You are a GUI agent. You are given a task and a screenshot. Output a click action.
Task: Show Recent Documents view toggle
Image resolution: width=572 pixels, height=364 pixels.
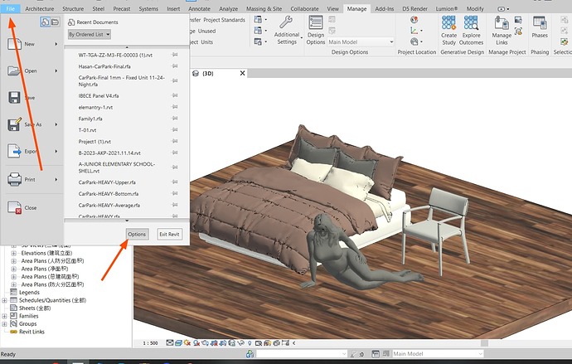click(x=45, y=22)
